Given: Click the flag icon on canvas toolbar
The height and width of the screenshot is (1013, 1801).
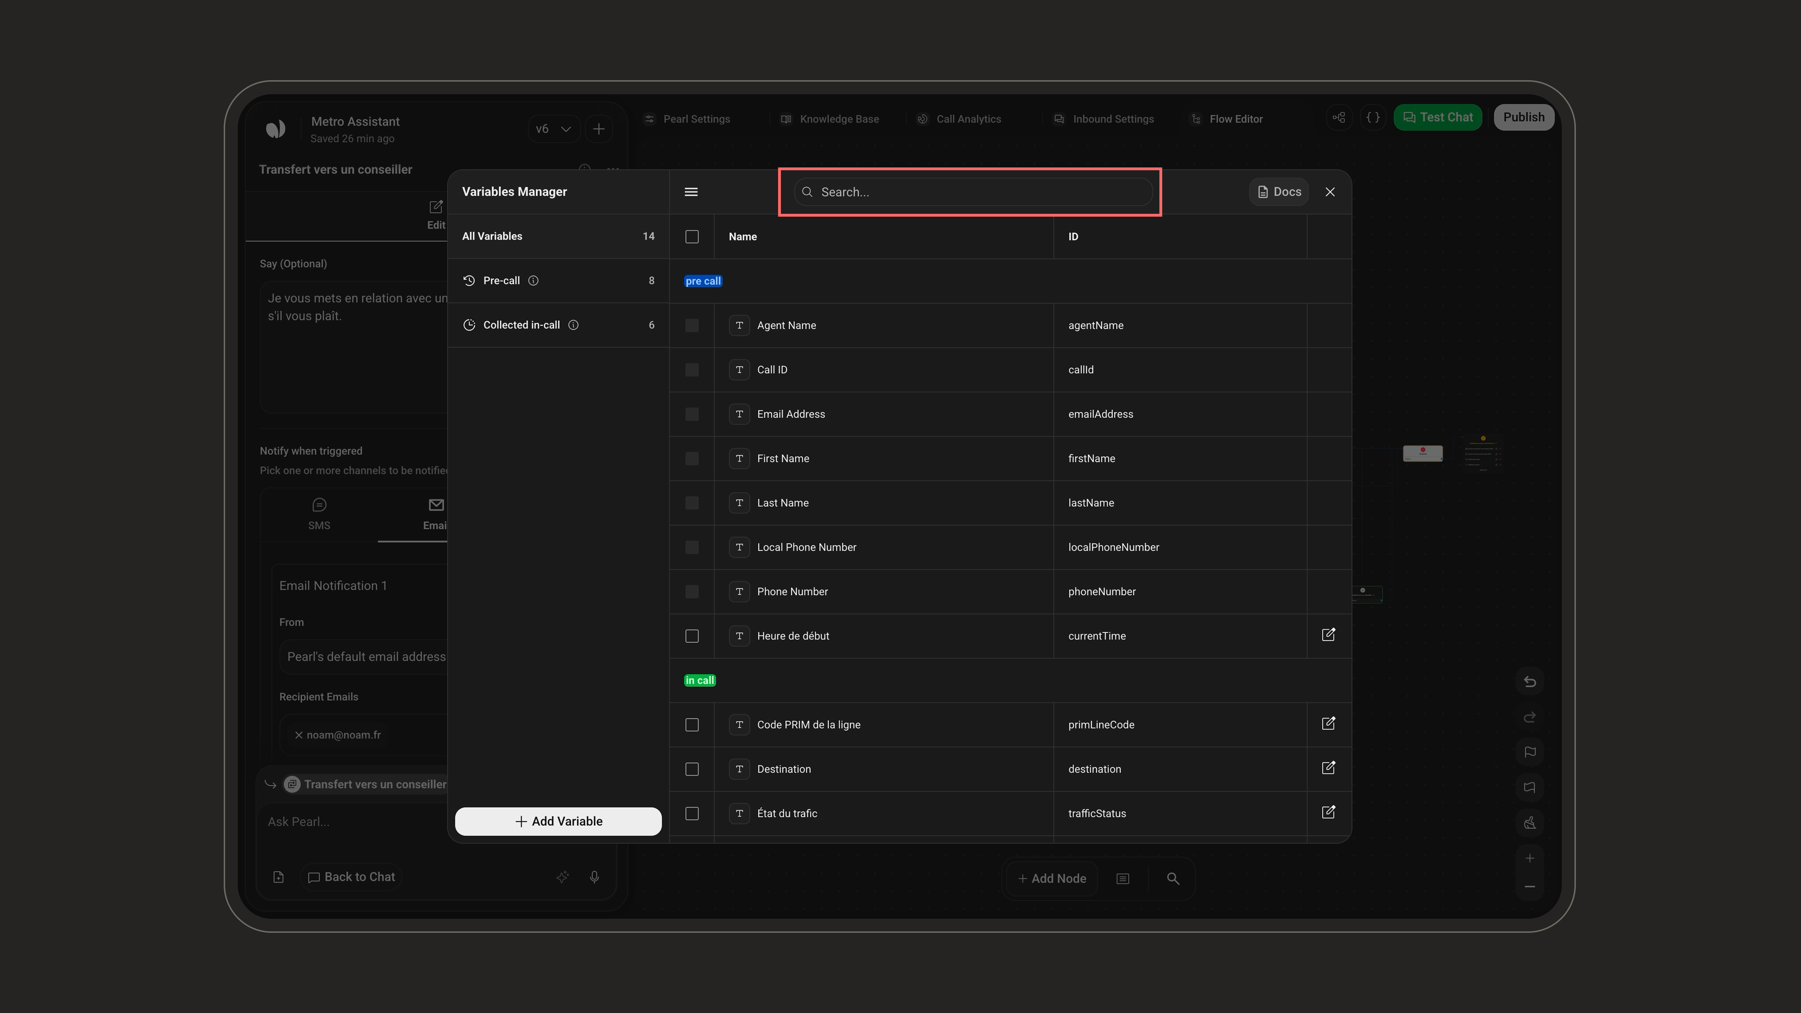Looking at the screenshot, I should point(1530,752).
